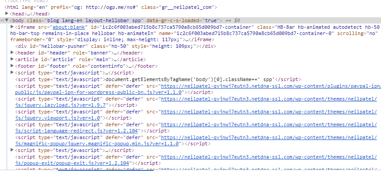
Task: Open the jquery.magnific-popup.min.js link
Action: coord(97,144)
